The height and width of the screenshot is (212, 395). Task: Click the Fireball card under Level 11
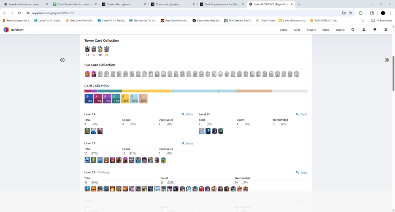pos(113,189)
